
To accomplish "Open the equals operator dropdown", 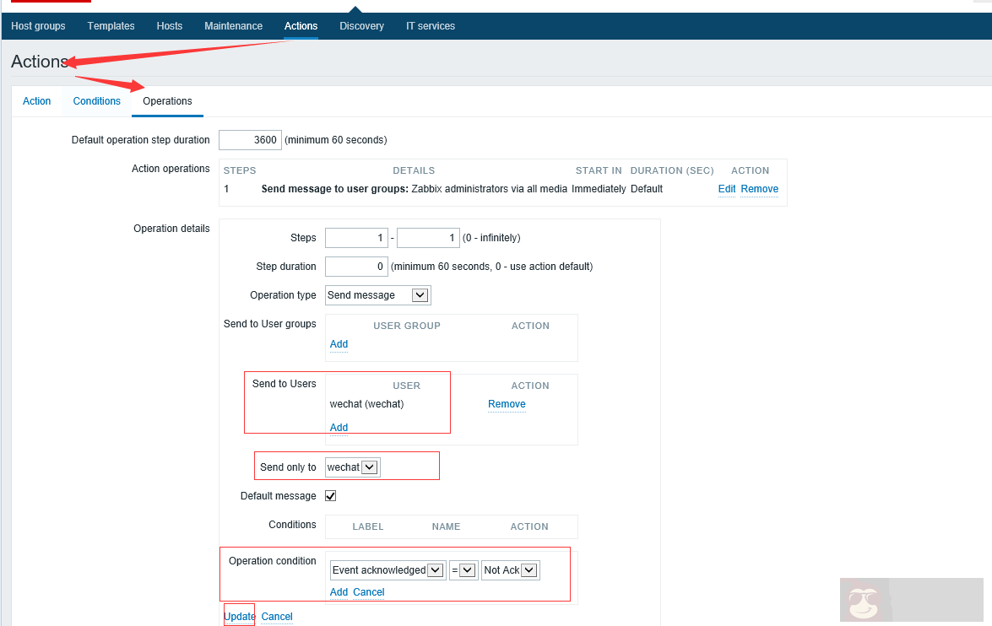I will click(x=463, y=569).
